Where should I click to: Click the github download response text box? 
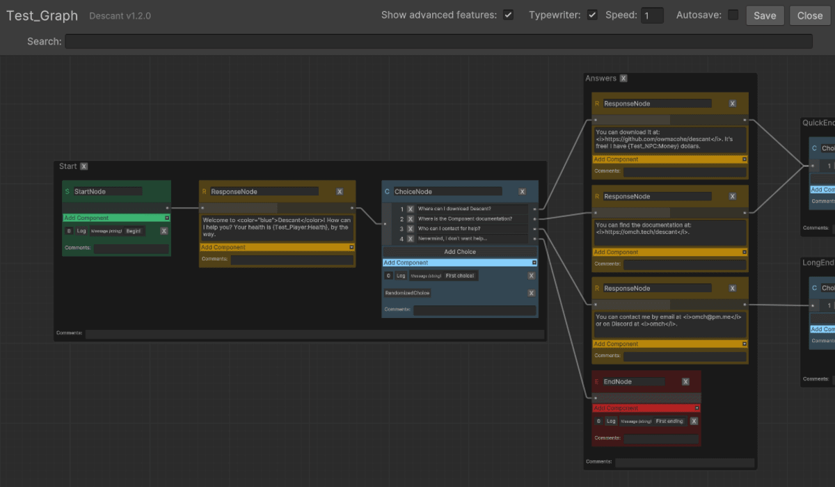click(670, 140)
